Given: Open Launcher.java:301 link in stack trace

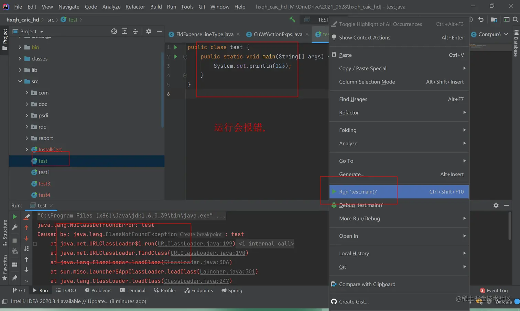Looking at the screenshot, I should (x=228, y=271).
